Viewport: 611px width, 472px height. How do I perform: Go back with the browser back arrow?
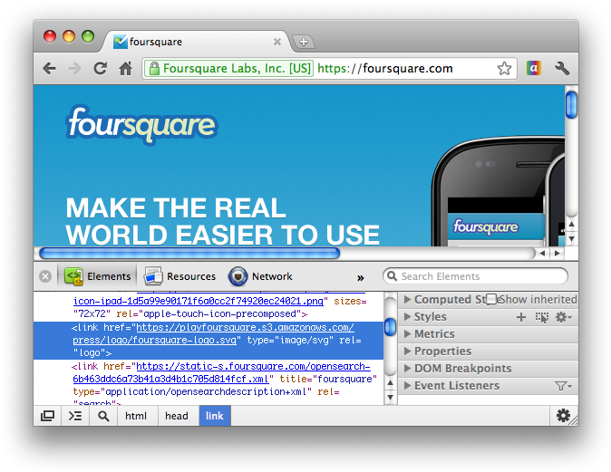(x=50, y=69)
